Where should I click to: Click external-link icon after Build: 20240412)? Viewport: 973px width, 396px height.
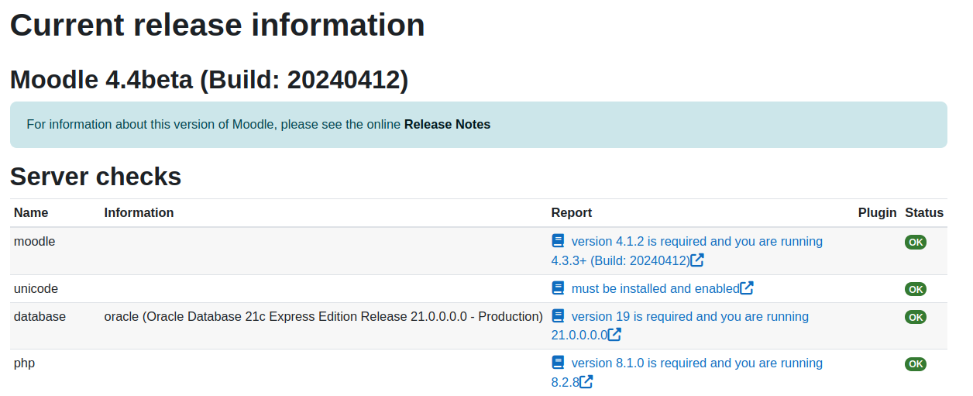(697, 260)
